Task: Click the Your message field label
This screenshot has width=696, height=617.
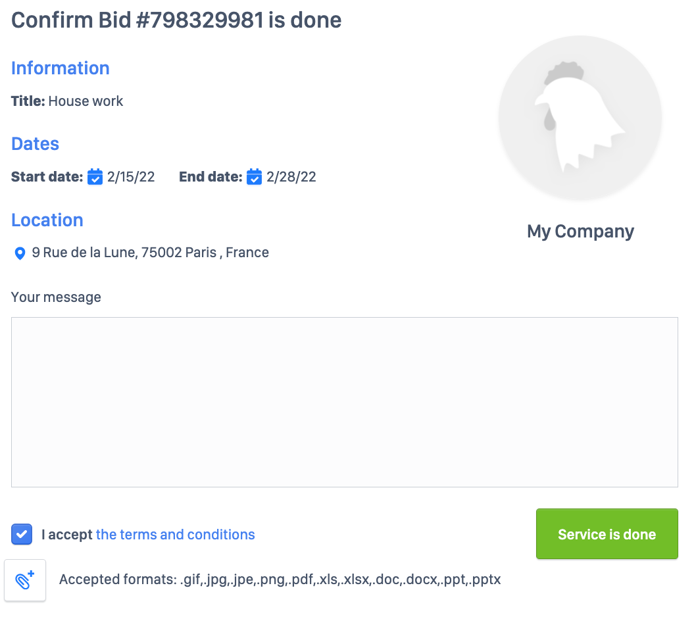Action: [56, 297]
